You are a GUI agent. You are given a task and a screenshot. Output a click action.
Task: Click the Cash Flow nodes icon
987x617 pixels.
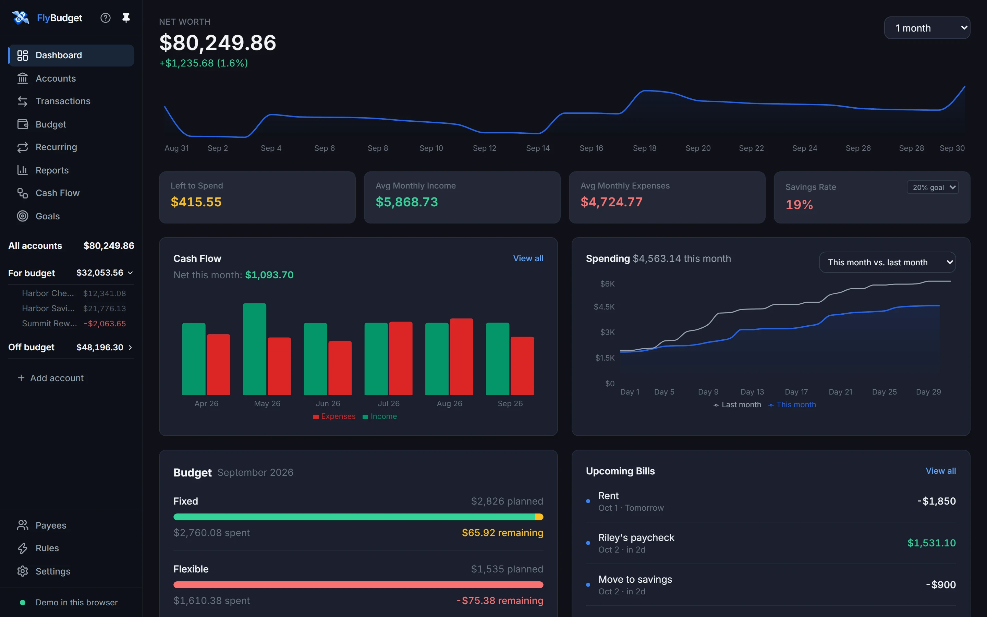click(22, 193)
